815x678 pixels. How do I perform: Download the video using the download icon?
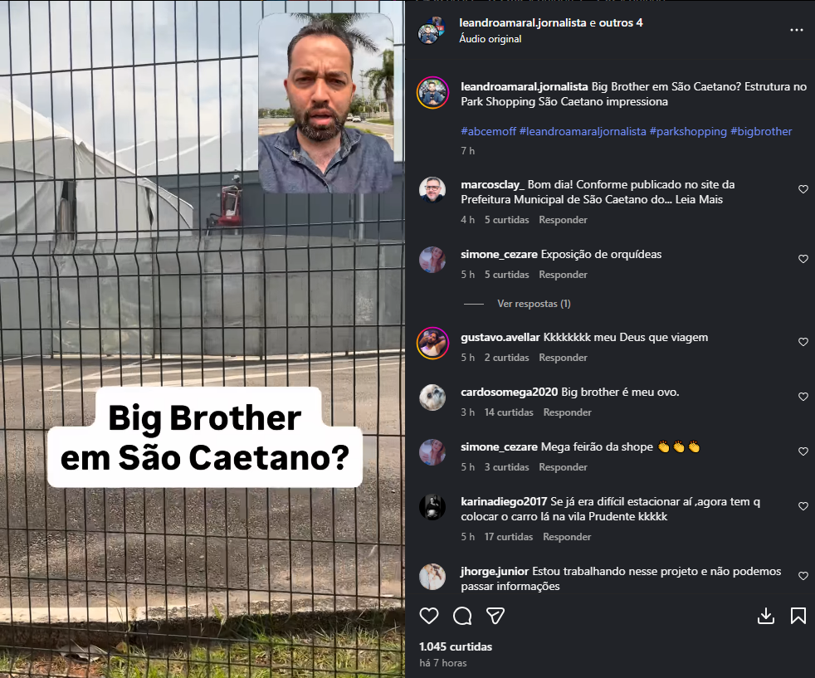tap(766, 616)
